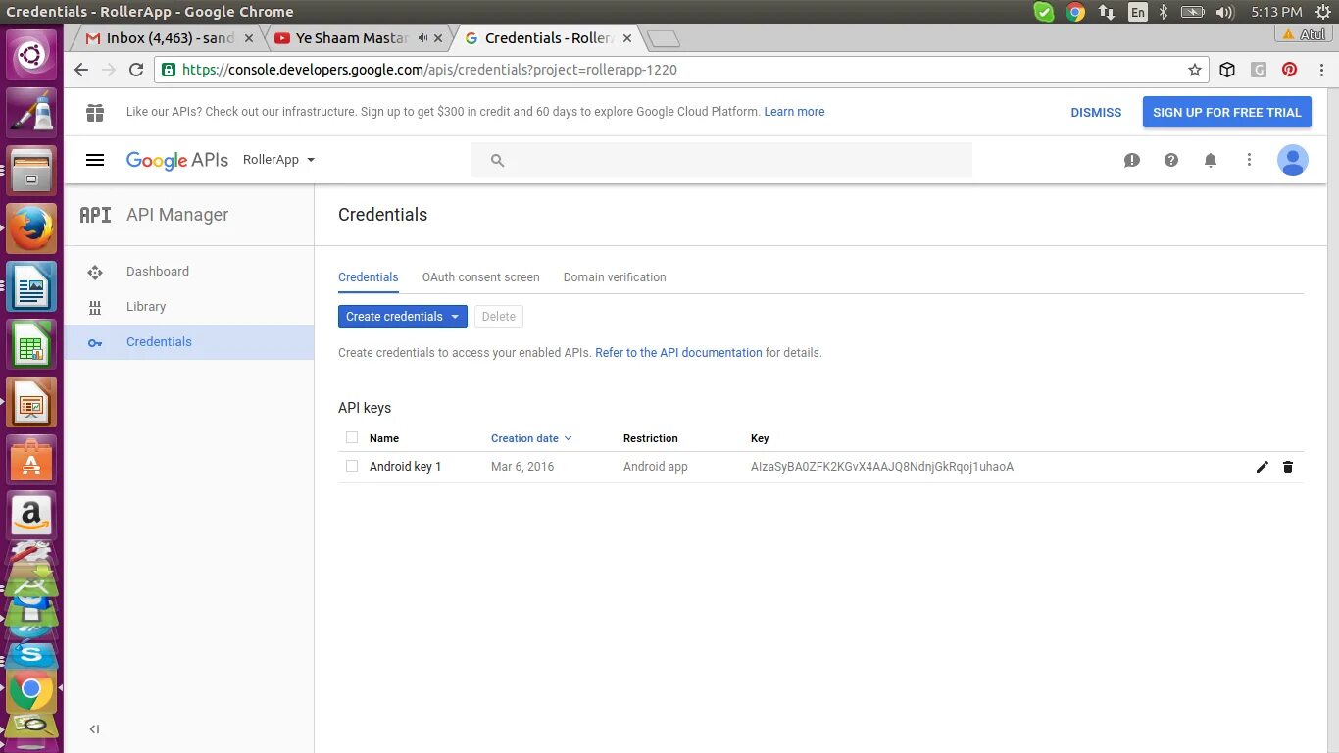Viewport: 1339px width, 753px height.
Task: Open the account avatar
Action: point(1293,160)
